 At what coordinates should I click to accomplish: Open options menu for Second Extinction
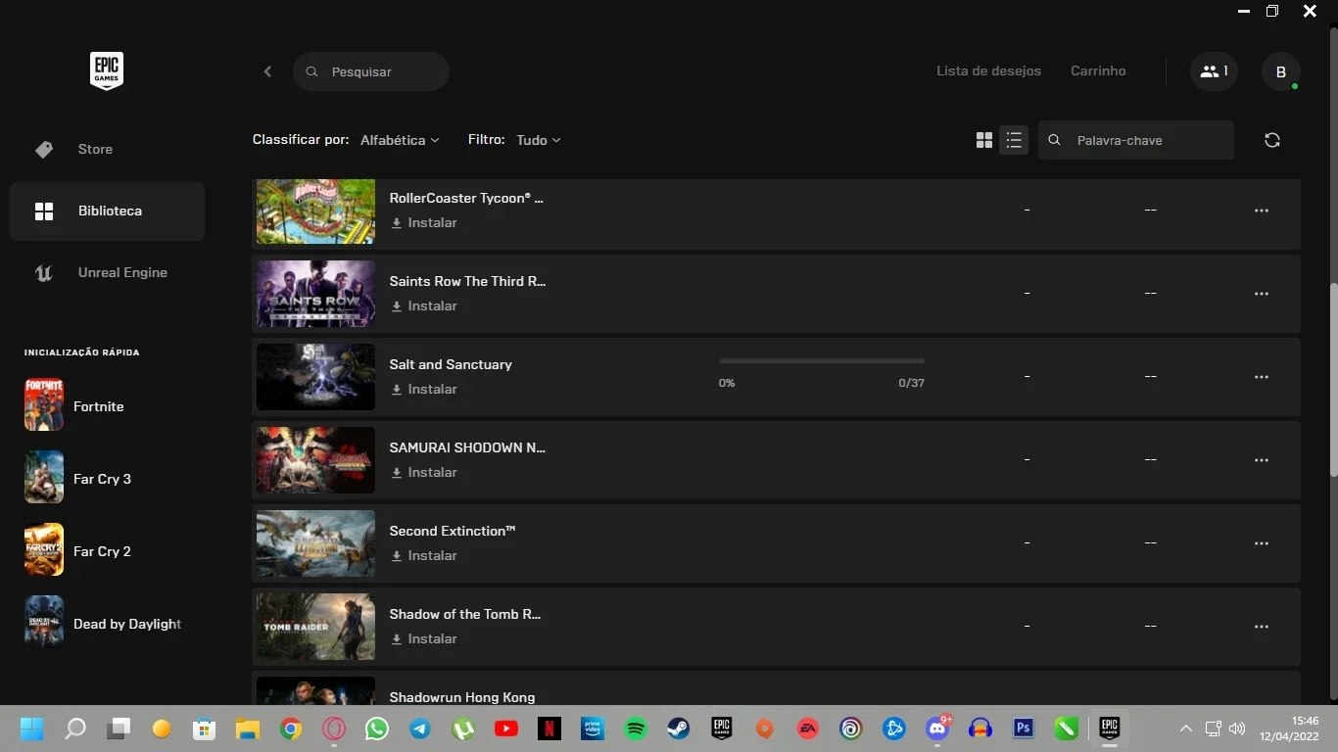1262,543
